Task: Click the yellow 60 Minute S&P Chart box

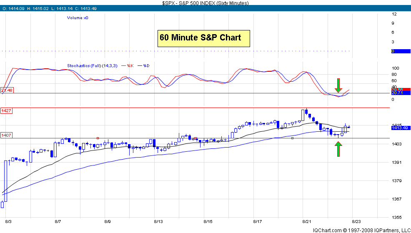Action: (204, 38)
